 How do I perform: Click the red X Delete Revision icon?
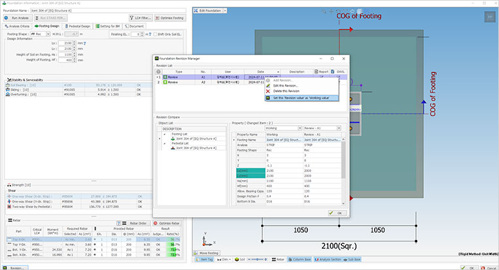click(268, 91)
